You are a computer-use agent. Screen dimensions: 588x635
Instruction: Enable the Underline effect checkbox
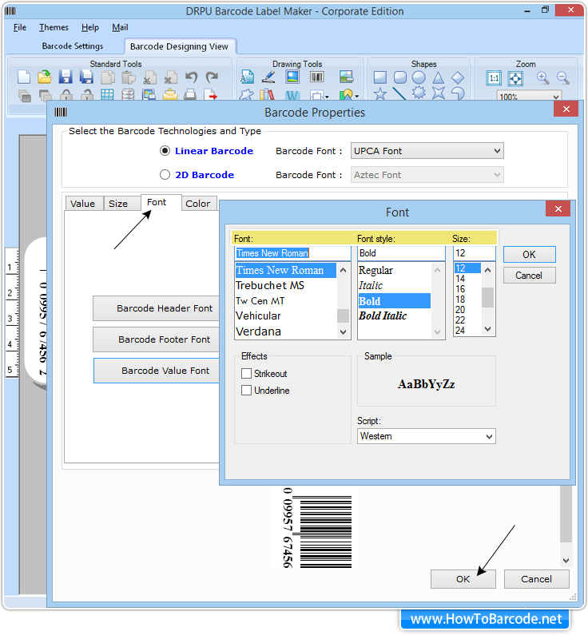click(x=246, y=390)
